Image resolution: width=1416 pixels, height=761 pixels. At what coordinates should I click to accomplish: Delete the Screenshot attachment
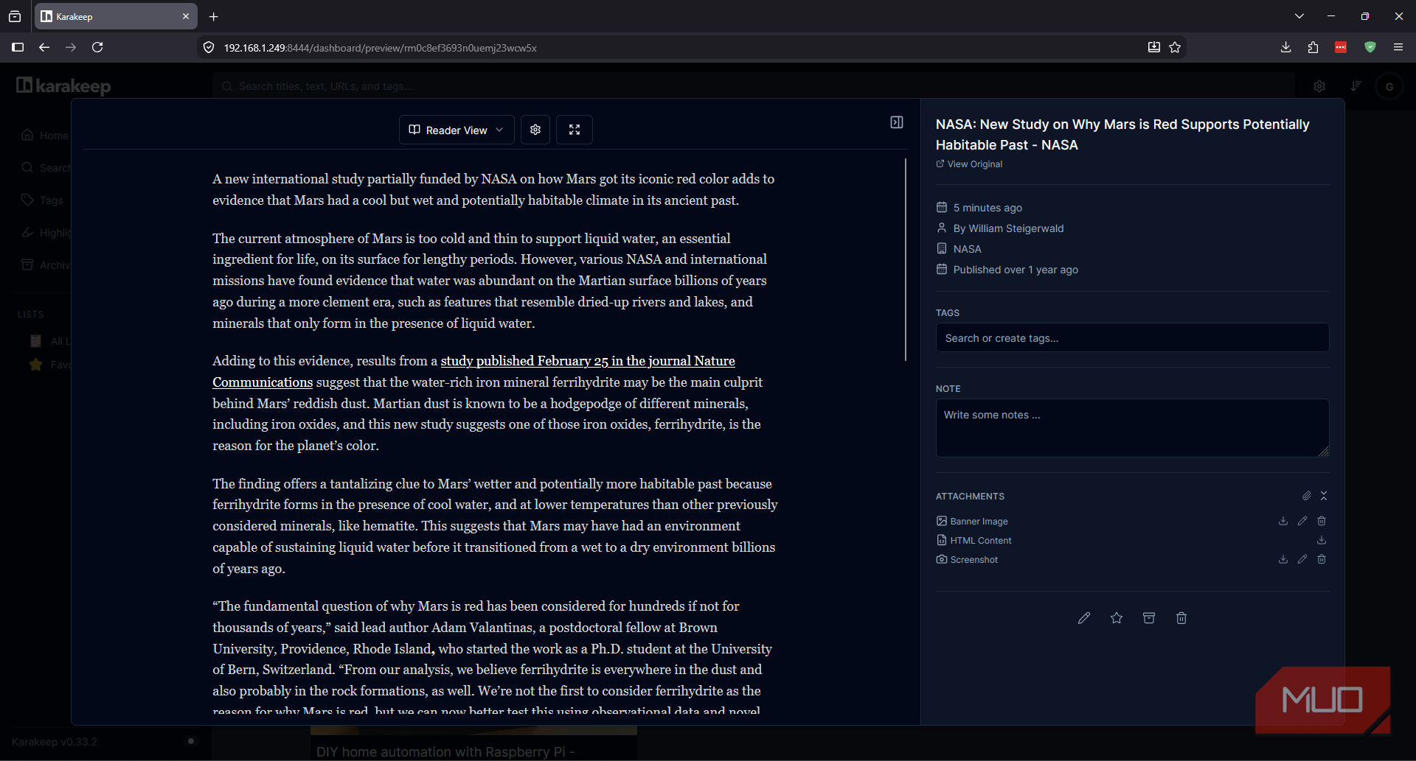pyautogui.click(x=1322, y=559)
